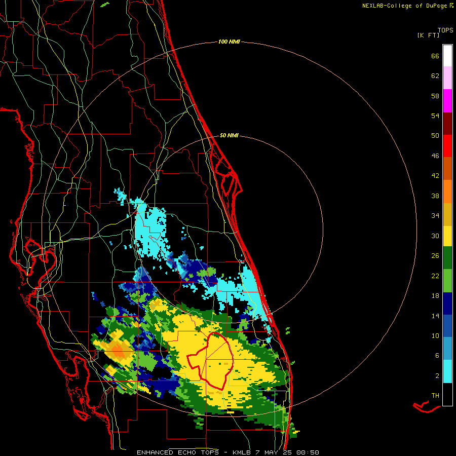Click the 6 legend value

point(437,356)
